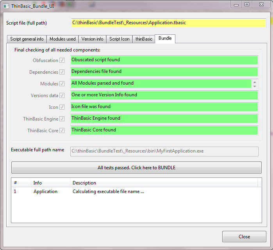Switch to Script general info tab
This screenshot has height=250, width=273.
pyautogui.click(x=27, y=39)
